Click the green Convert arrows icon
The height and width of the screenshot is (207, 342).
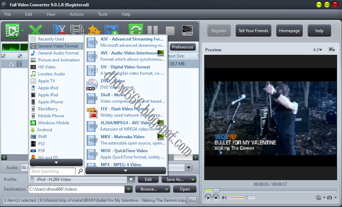pos(136,29)
